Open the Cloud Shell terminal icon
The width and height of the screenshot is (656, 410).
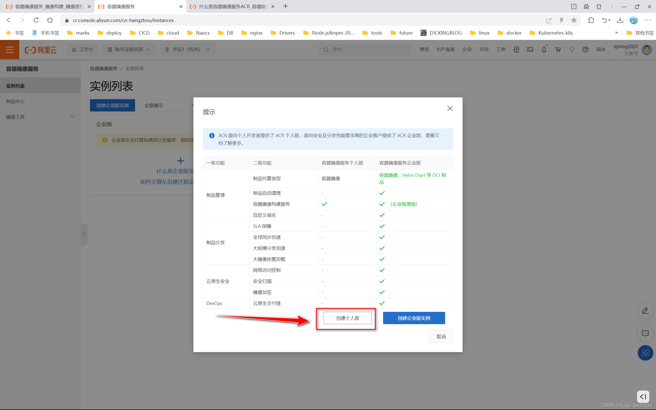point(530,49)
